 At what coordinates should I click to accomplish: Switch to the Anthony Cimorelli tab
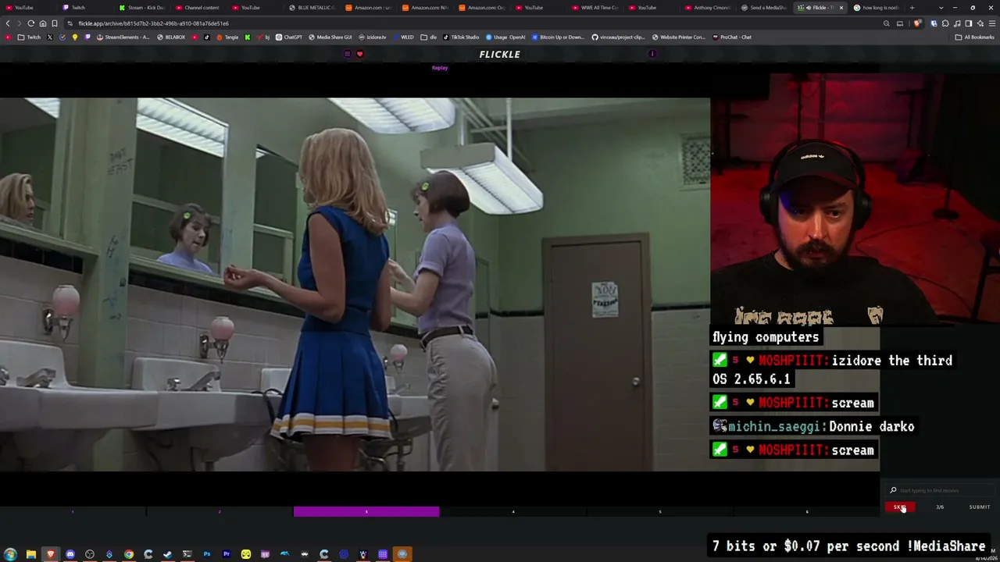708,8
